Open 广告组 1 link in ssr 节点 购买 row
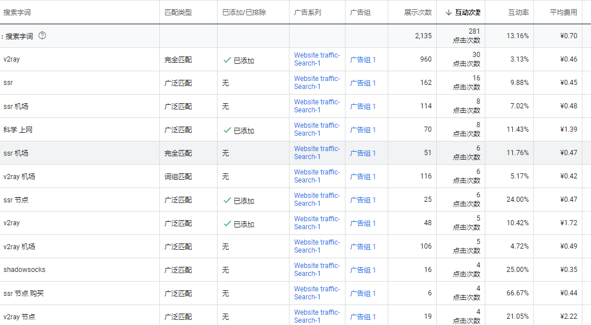The image size is (591, 325). pos(363,294)
